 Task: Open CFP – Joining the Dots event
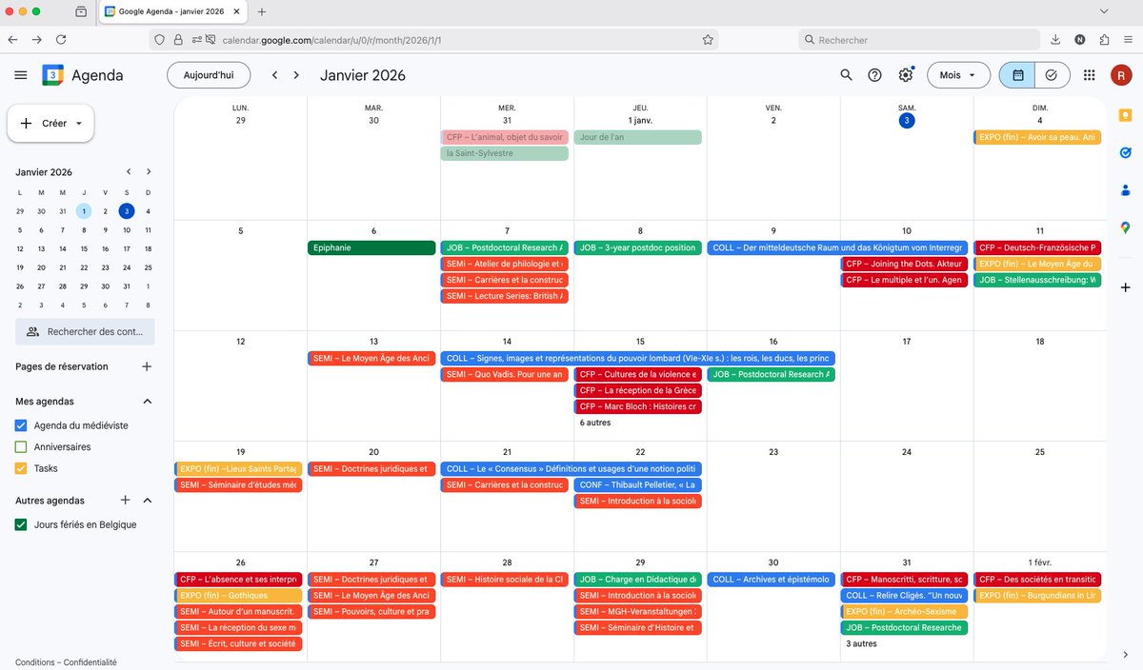click(905, 264)
